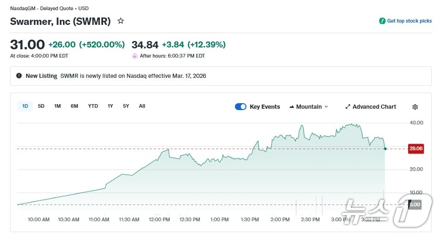
Task: Click the red 29.06 price marker
Action: point(416,148)
